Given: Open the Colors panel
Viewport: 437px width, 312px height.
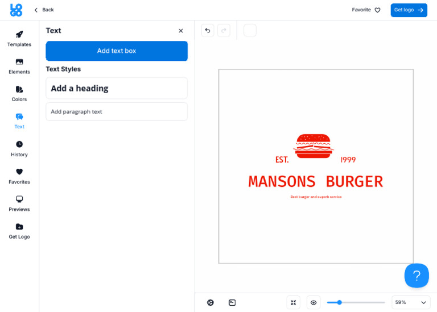Looking at the screenshot, I should click(x=19, y=94).
